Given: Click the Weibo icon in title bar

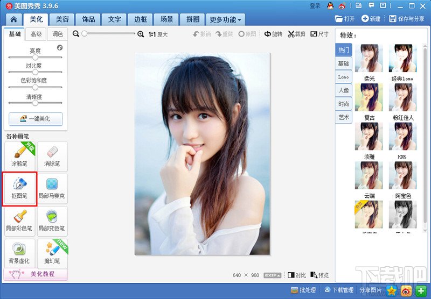Looking at the screenshot, I should click(342, 6).
